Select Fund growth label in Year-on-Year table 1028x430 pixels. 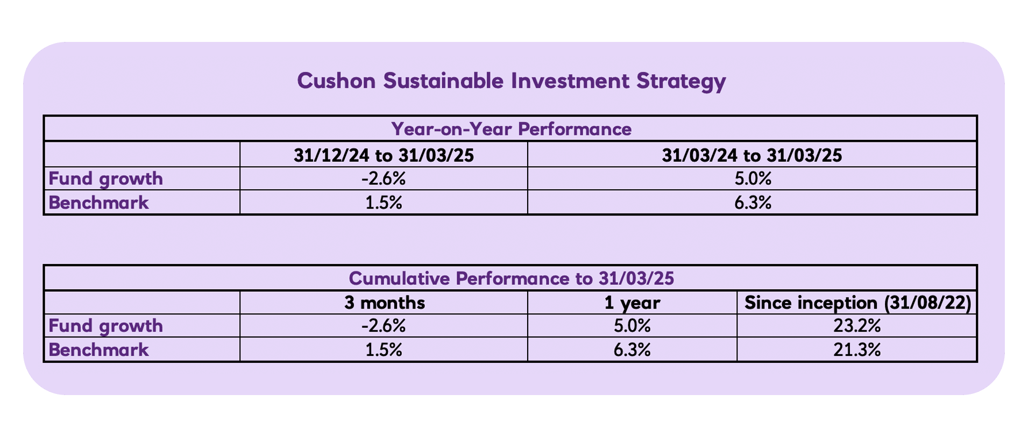point(106,178)
